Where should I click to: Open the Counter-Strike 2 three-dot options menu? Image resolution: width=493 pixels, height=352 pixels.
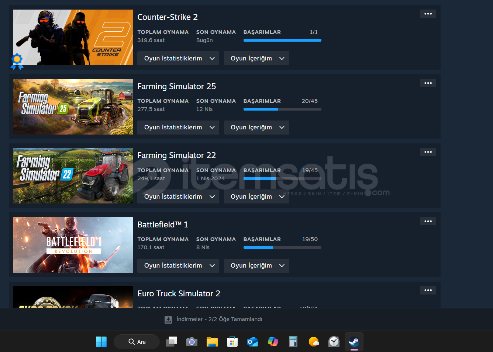[428, 14]
